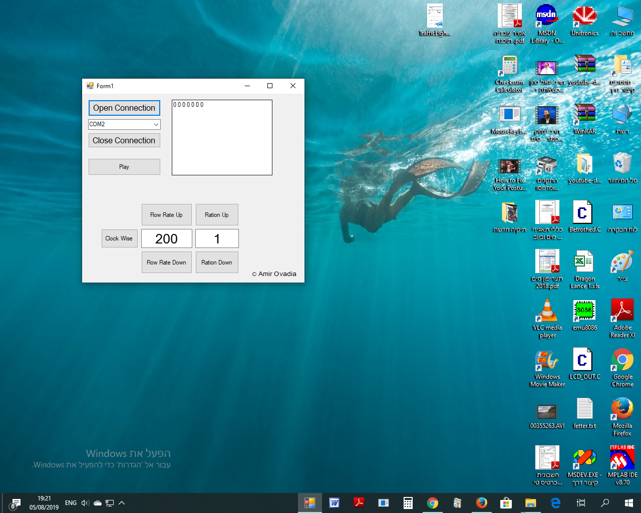Open the volume control in system tray

pos(85,503)
